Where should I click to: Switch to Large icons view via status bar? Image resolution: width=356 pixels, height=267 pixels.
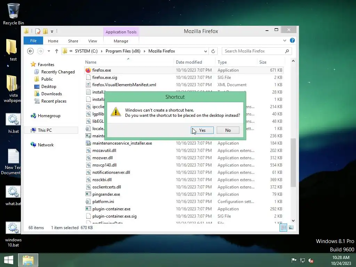coord(291,227)
